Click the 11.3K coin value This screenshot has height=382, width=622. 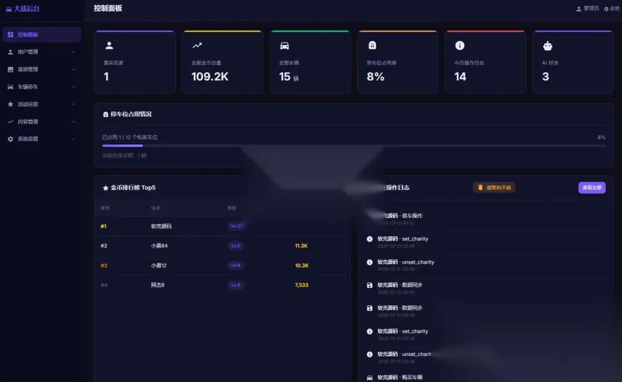point(301,246)
